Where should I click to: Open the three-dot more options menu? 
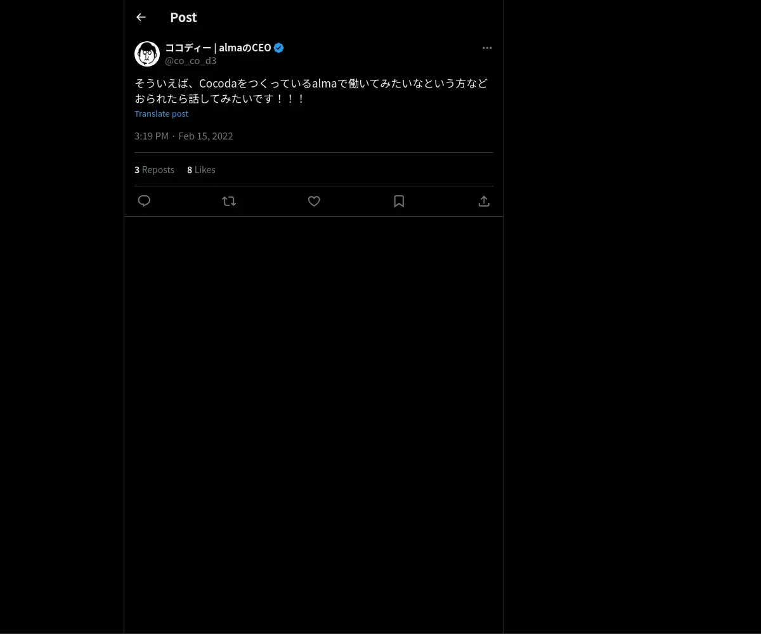(487, 48)
